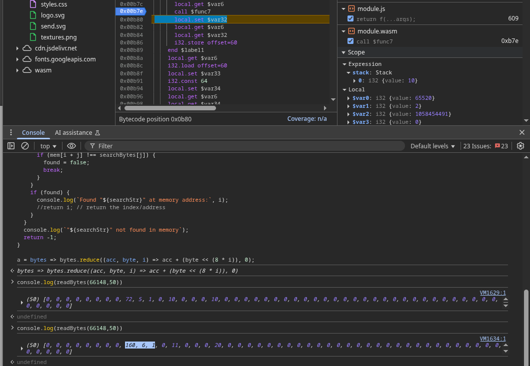
Task: Click the textures.png file icon
Action: point(33,37)
